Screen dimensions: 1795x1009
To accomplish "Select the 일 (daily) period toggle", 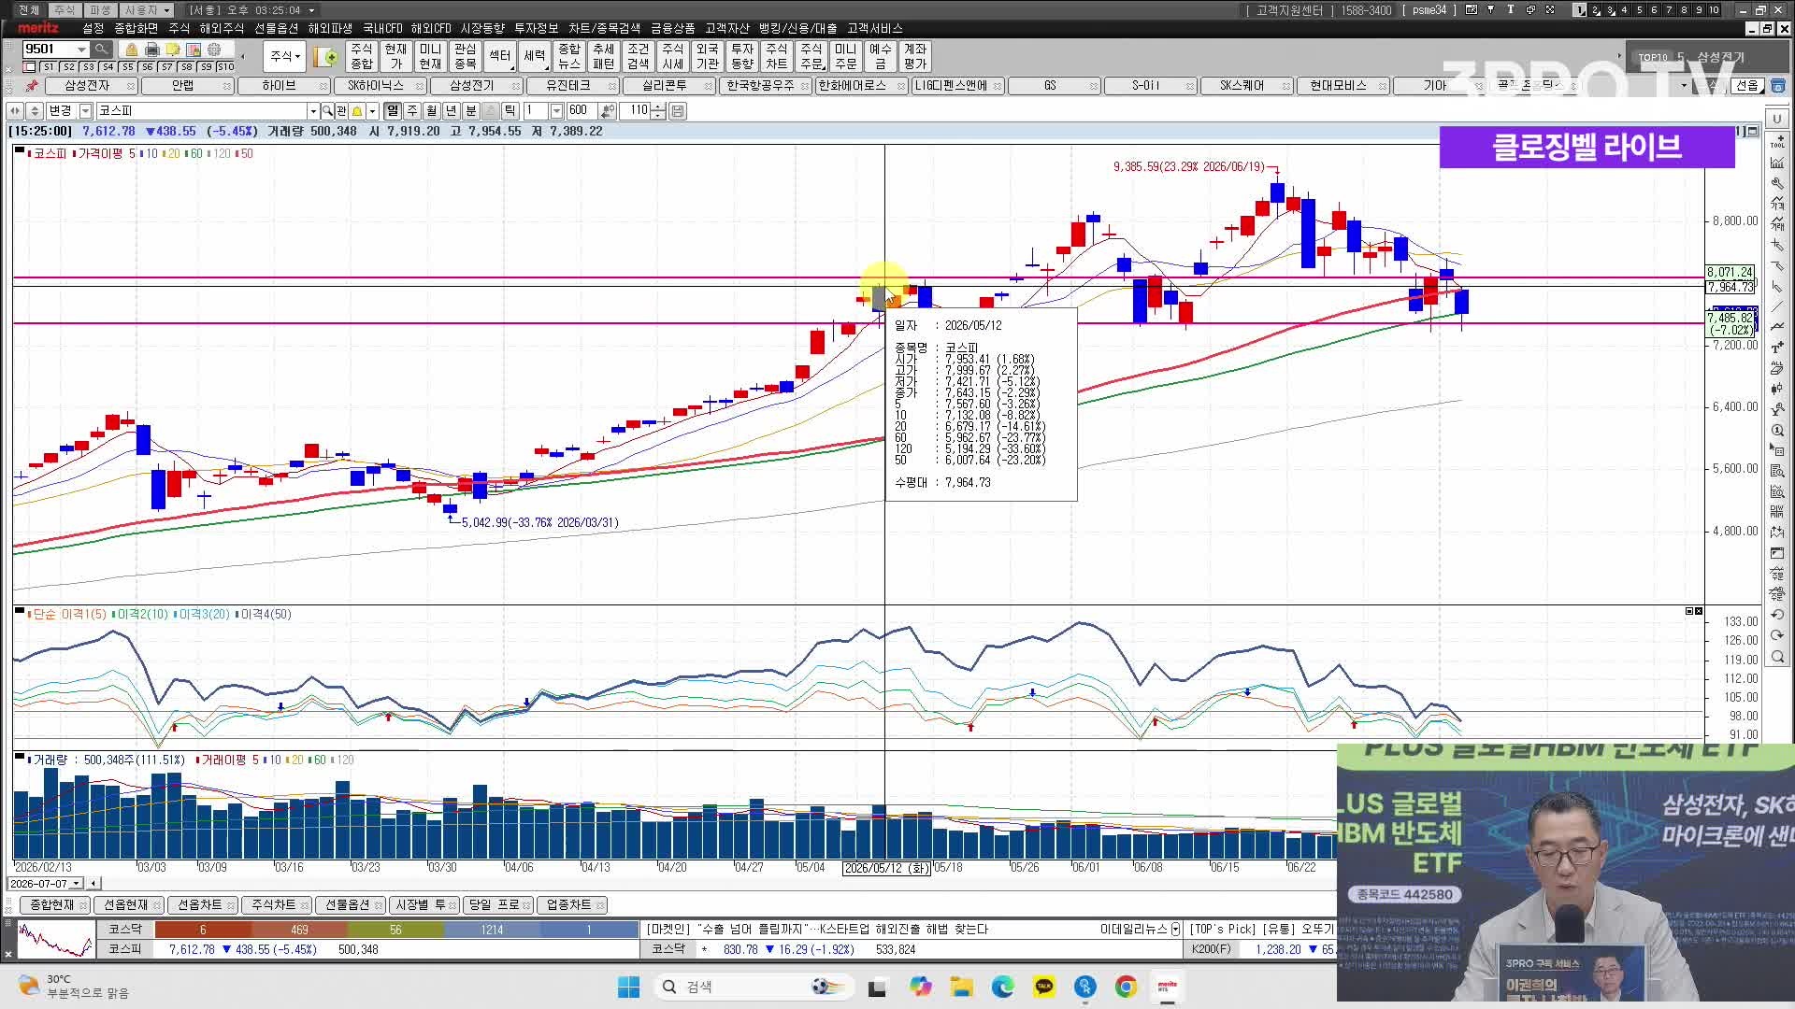I will click(393, 110).
